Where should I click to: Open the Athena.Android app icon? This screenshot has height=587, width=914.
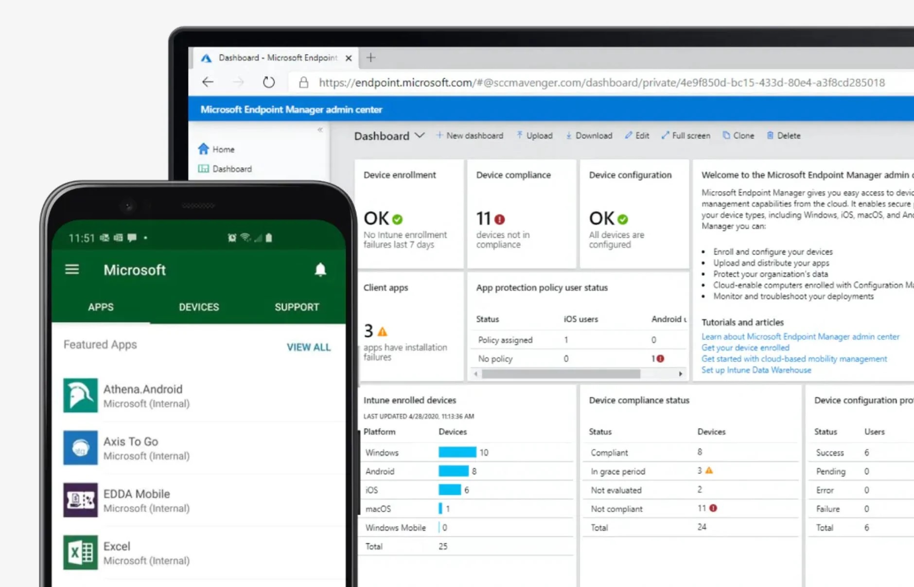pyautogui.click(x=80, y=395)
